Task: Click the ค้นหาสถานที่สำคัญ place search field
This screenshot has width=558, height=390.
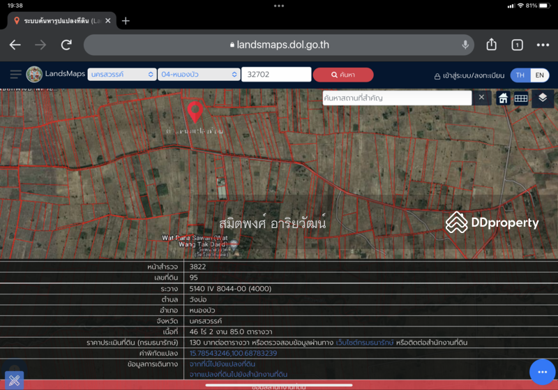Action: click(x=397, y=98)
